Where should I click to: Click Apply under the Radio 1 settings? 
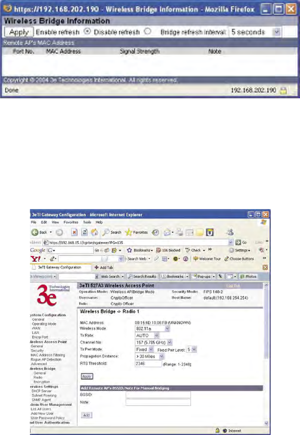[87, 376]
